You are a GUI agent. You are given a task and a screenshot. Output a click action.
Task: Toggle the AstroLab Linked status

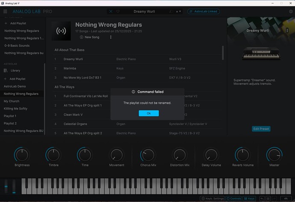click(x=204, y=11)
